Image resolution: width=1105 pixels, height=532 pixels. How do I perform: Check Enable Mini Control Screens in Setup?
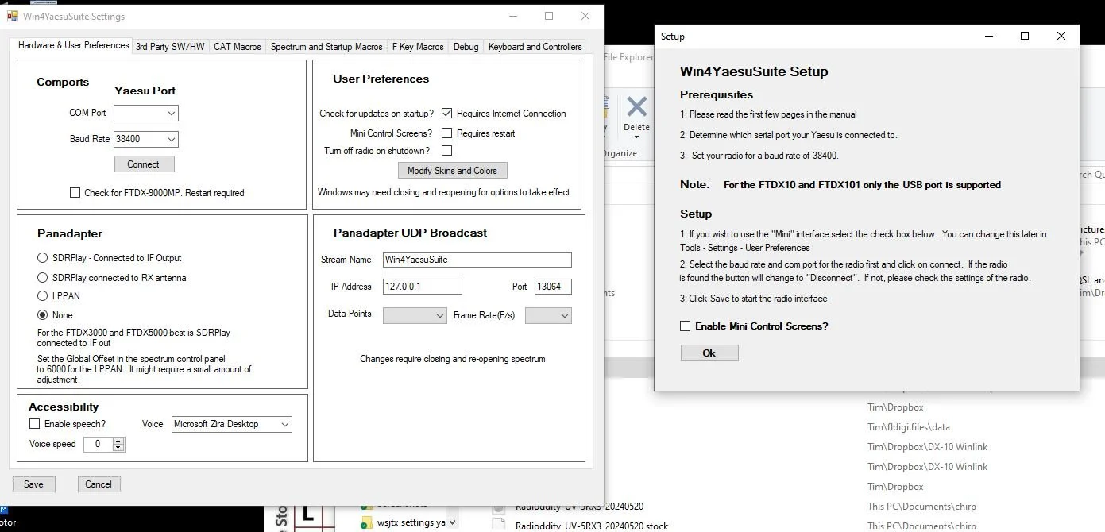pyautogui.click(x=686, y=326)
